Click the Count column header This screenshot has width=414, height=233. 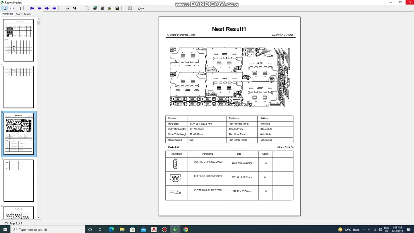pos(265,154)
